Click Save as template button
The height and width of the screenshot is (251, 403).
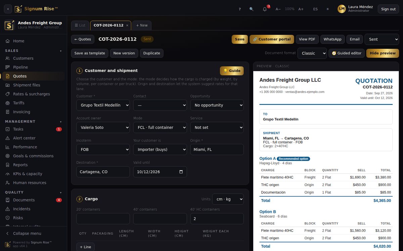point(90,53)
